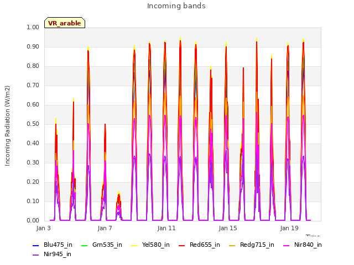Screen dimensions: 354x265
Task: Click the 0.30 y-axis tick label
Action: pyautogui.click(x=33, y=162)
